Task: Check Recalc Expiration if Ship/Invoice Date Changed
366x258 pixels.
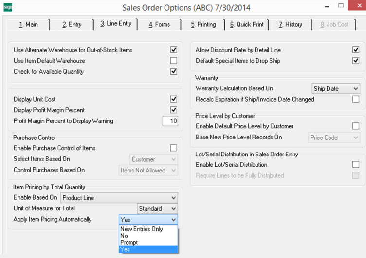Action: tap(356, 99)
